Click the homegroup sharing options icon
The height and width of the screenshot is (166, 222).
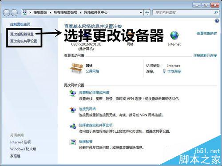(x=73, y=126)
